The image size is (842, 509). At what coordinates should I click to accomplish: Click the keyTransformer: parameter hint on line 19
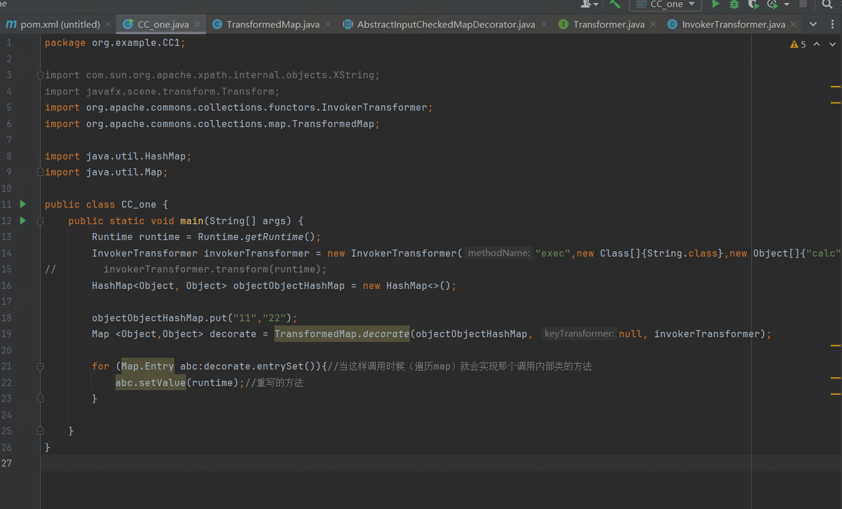[579, 334]
